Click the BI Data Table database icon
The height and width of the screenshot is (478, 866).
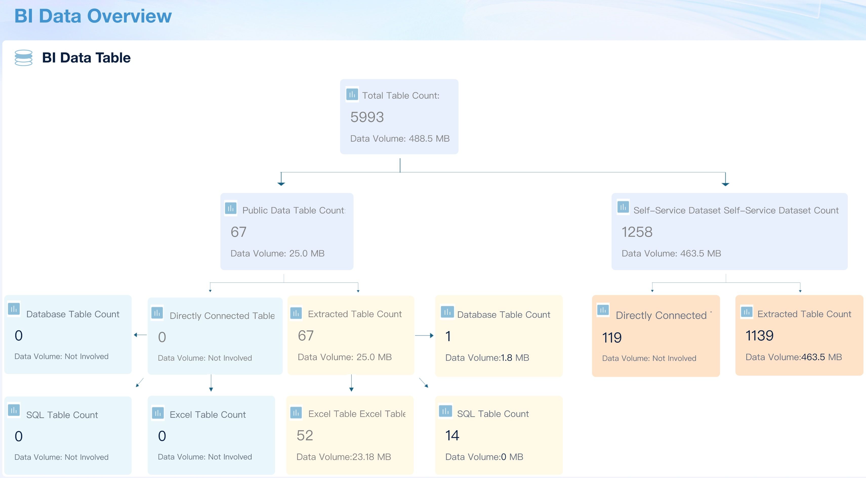[x=24, y=58]
